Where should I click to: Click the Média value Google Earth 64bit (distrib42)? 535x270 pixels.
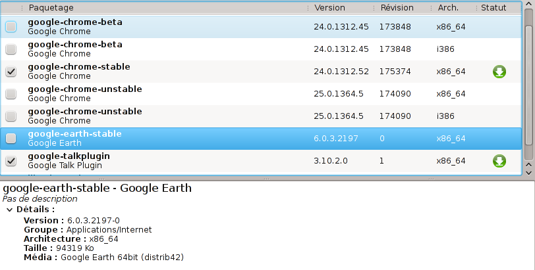pyautogui.click(x=122, y=258)
